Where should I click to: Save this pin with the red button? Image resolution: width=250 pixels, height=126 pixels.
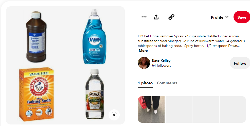coord(242,17)
